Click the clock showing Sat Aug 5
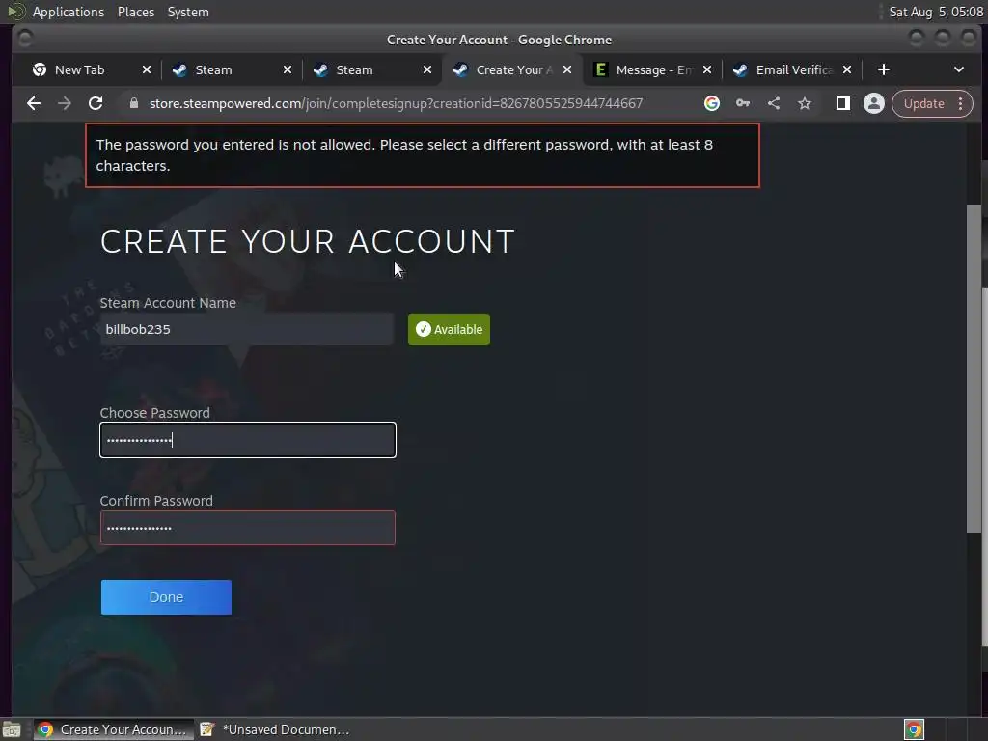Viewport: 988px width, 741px height. click(936, 12)
